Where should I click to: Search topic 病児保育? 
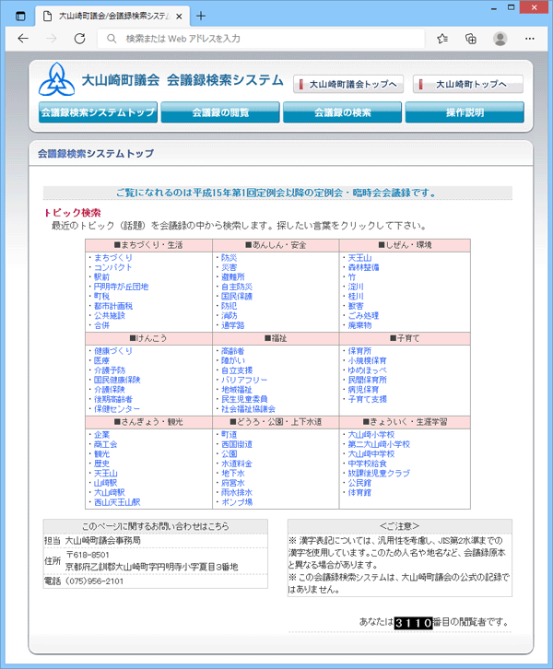363,390
